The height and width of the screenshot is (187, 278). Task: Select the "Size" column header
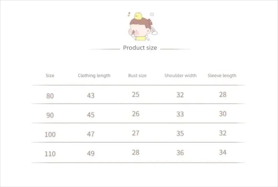coord(50,76)
